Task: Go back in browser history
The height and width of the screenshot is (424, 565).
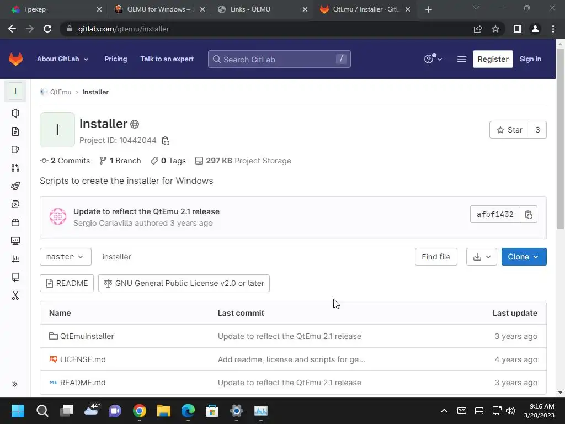Action: 12,29
